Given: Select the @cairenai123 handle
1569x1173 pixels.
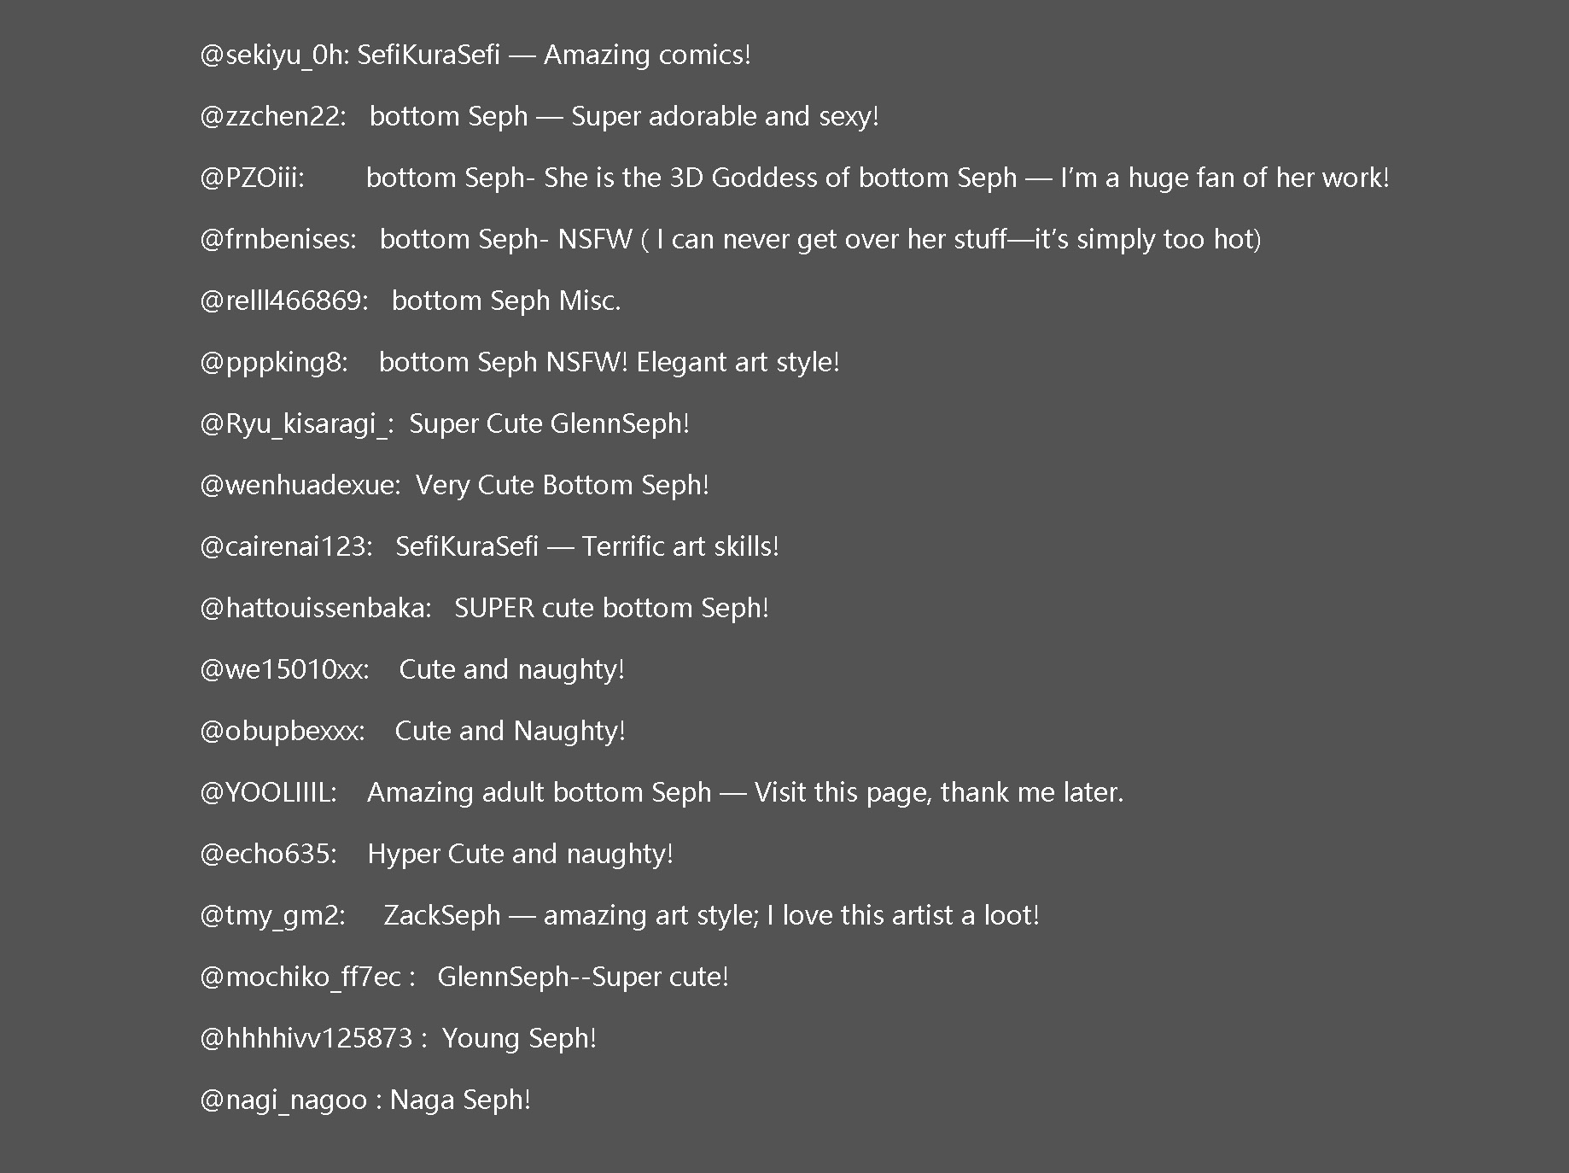Looking at the screenshot, I should 284,547.
